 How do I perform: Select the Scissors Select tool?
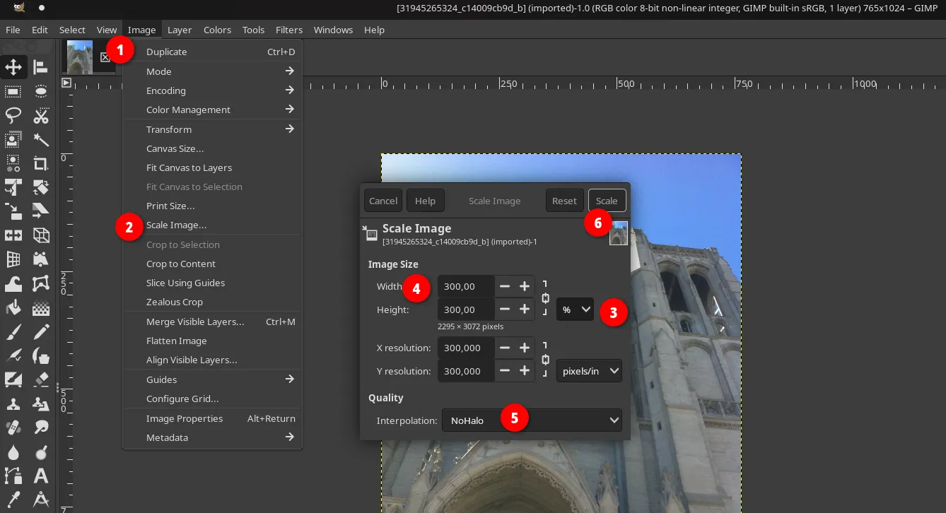(41, 115)
